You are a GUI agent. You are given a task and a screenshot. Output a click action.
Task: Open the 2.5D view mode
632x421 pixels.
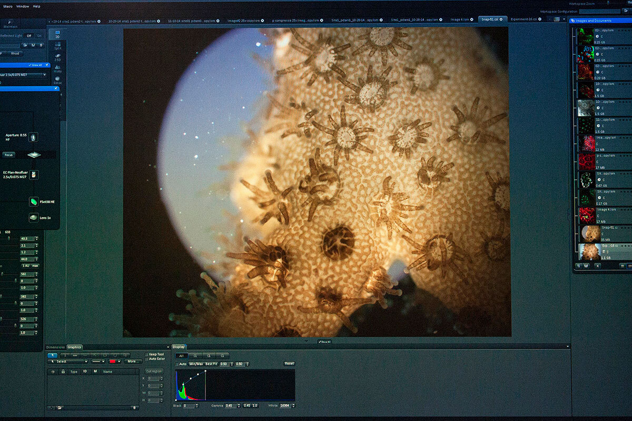(57, 57)
